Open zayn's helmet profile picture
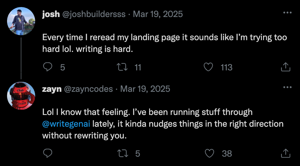This screenshot has width=300, height=166. click(x=21, y=96)
